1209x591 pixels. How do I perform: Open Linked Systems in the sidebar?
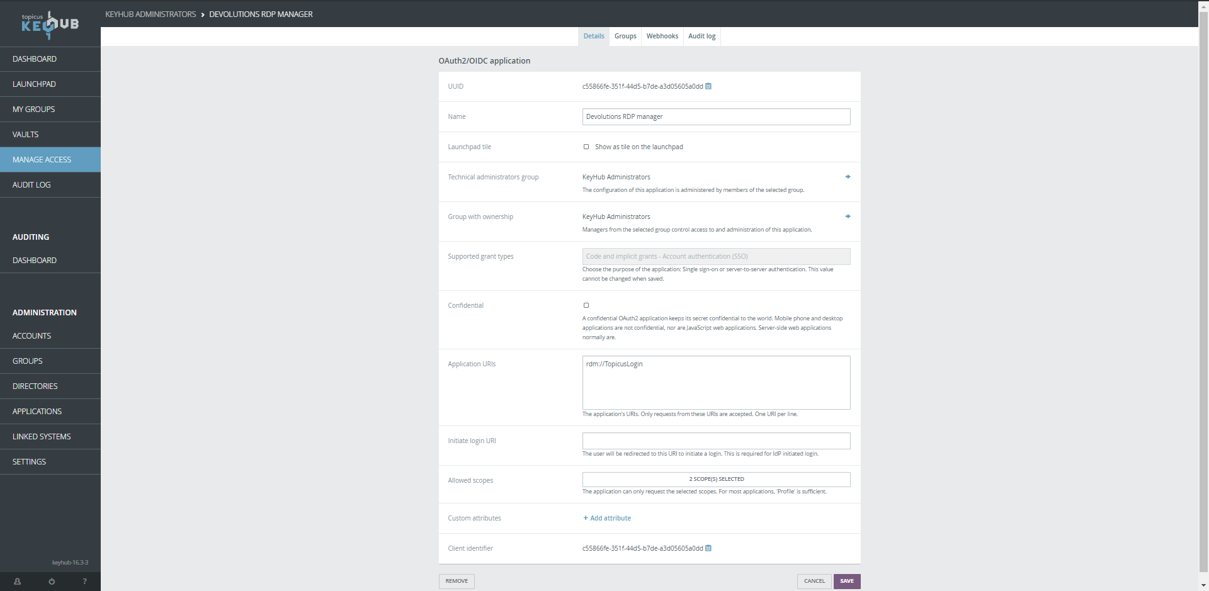pos(50,437)
